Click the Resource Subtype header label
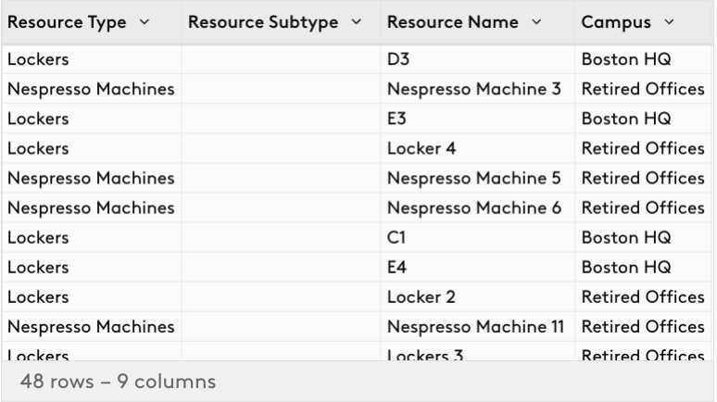This screenshot has height=402, width=717. coord(263,22)
